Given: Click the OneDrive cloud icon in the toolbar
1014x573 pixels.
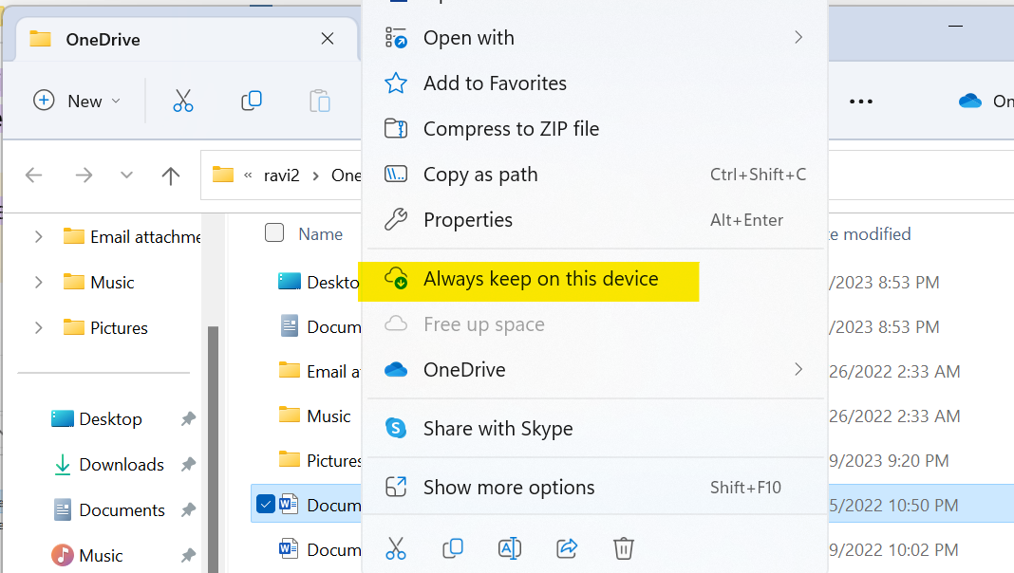Looking at the screenshot, I should 970,101.
